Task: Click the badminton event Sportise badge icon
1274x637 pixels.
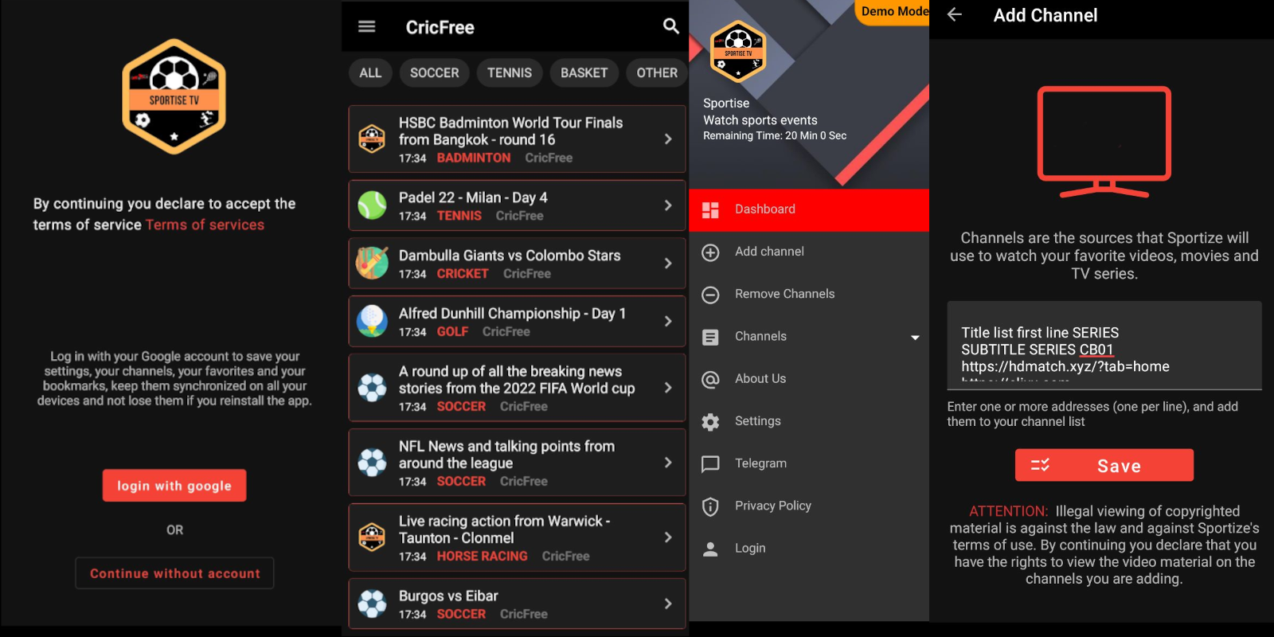Action: click(x=372, y=139)
